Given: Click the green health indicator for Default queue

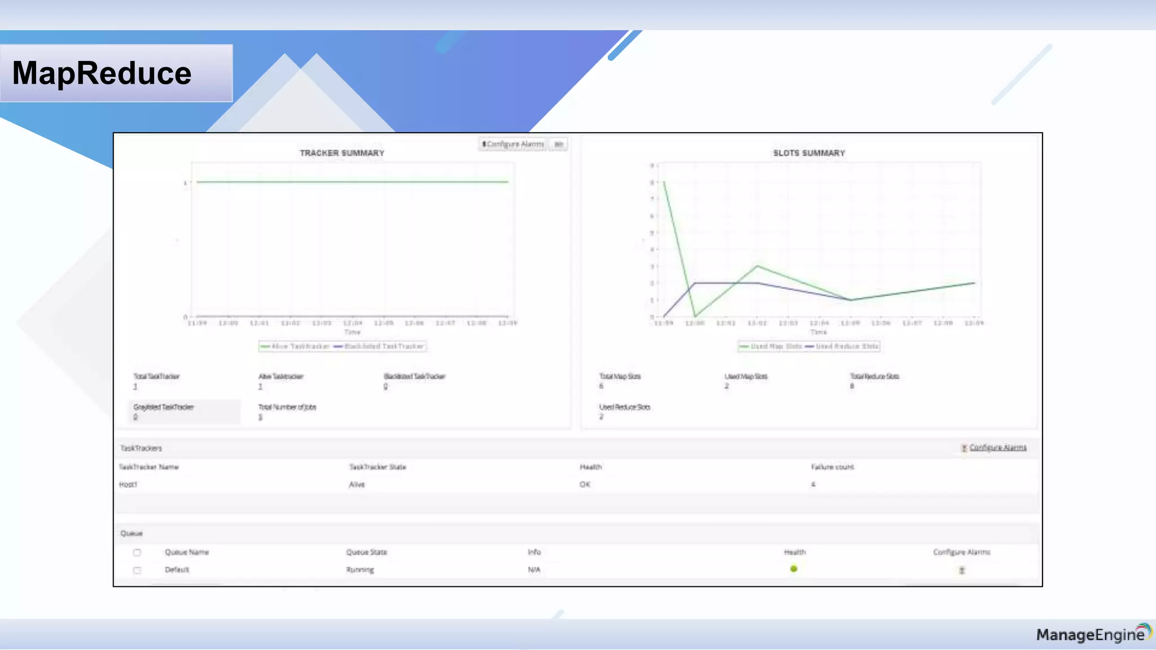Looking at the screenshot, I should [794, 569].
